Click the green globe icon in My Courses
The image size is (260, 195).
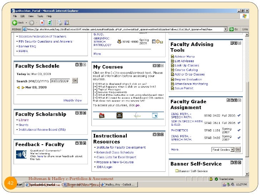point(137,115)
